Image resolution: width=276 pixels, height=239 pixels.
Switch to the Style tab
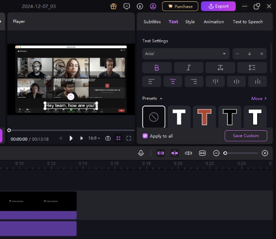tap(190, 22)
